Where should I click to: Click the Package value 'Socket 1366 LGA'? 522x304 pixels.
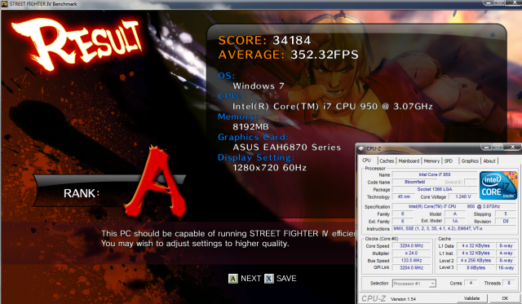pyautogui.click(x=435, y=189)
